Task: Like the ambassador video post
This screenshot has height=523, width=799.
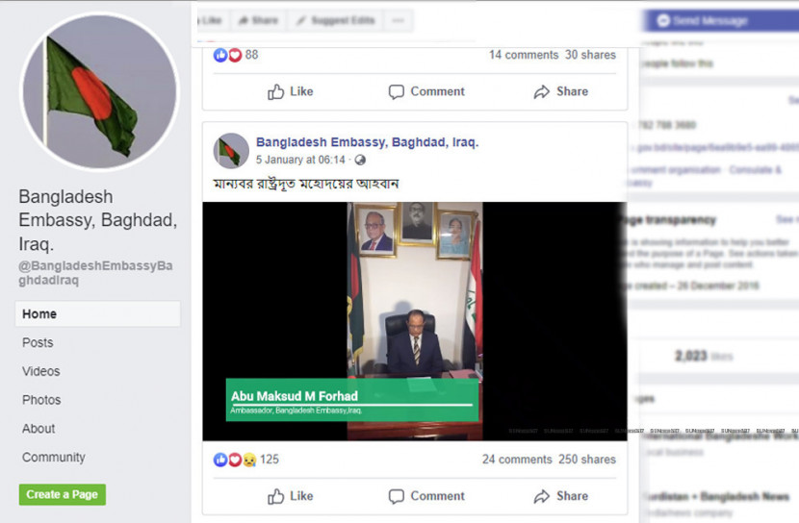Action: (x=291, y=496)
